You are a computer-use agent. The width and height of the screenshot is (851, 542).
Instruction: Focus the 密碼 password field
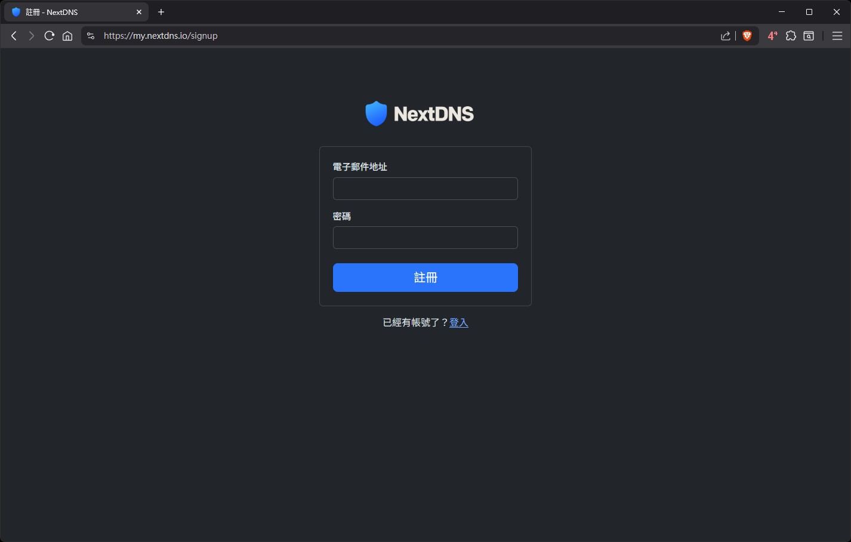pyautogui.click(x=425, y=238)
